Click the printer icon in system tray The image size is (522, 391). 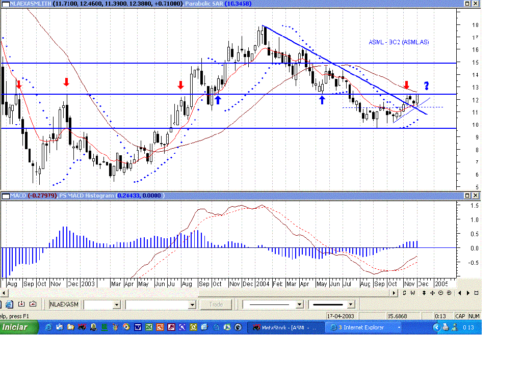click(446, 327)
